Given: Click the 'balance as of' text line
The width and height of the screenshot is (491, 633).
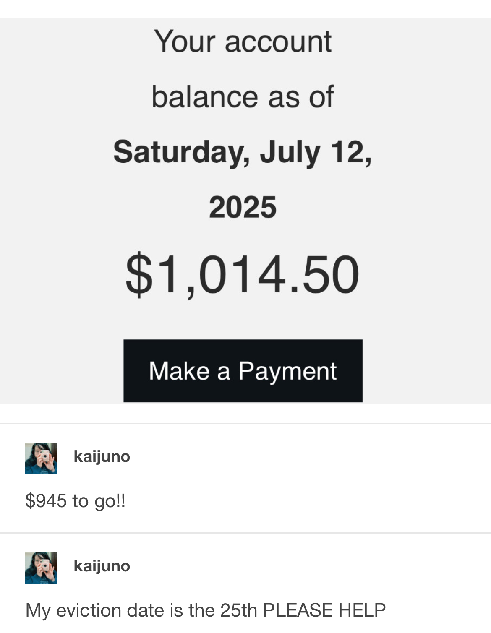Looking at the screenshot, I should [x=243, y=97].
